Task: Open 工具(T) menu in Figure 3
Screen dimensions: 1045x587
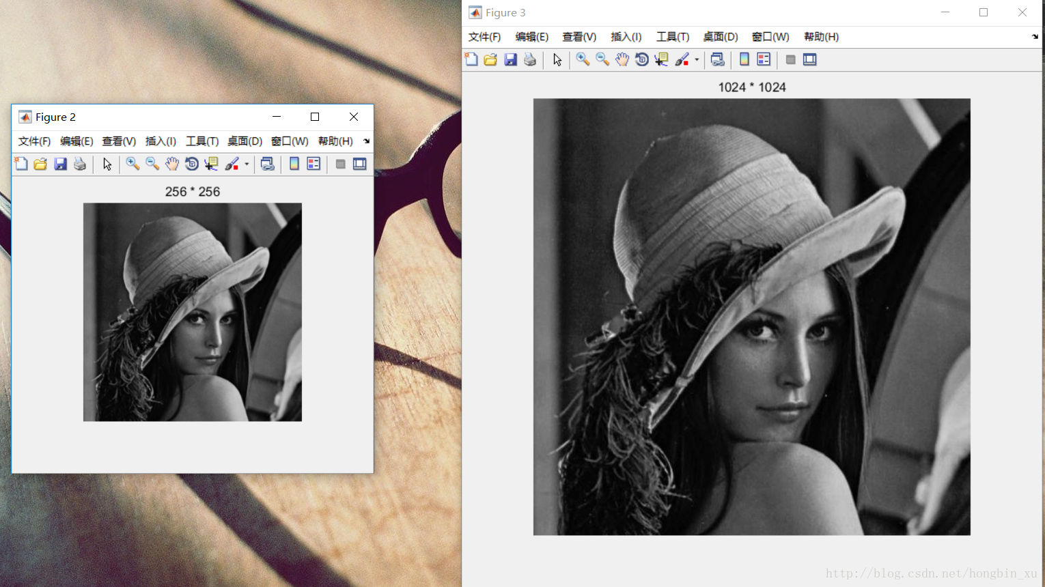Action: point(672,37)
